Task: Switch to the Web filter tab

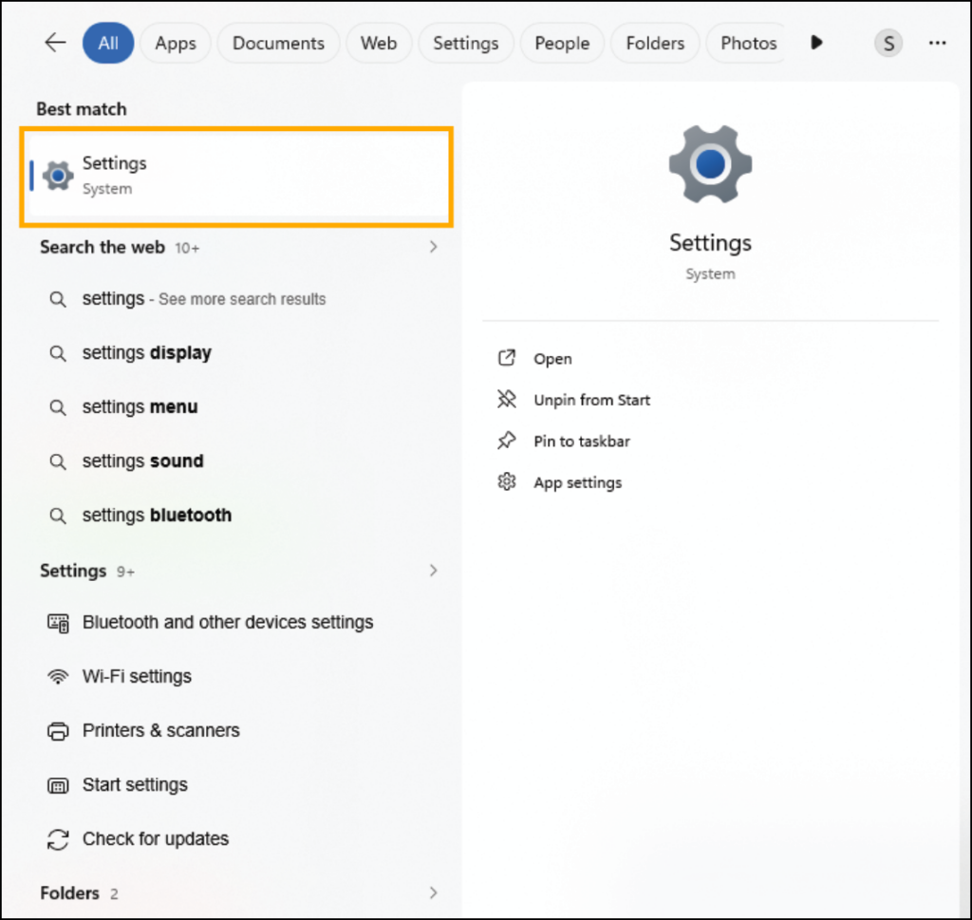Action: 379,43
